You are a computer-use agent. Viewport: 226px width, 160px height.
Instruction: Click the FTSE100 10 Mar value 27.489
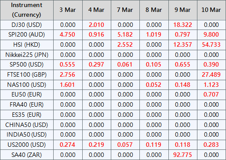click(x=211, y=74)
